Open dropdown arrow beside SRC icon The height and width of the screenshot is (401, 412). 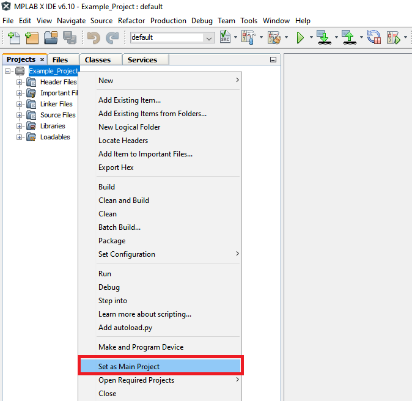click(235, 37)
